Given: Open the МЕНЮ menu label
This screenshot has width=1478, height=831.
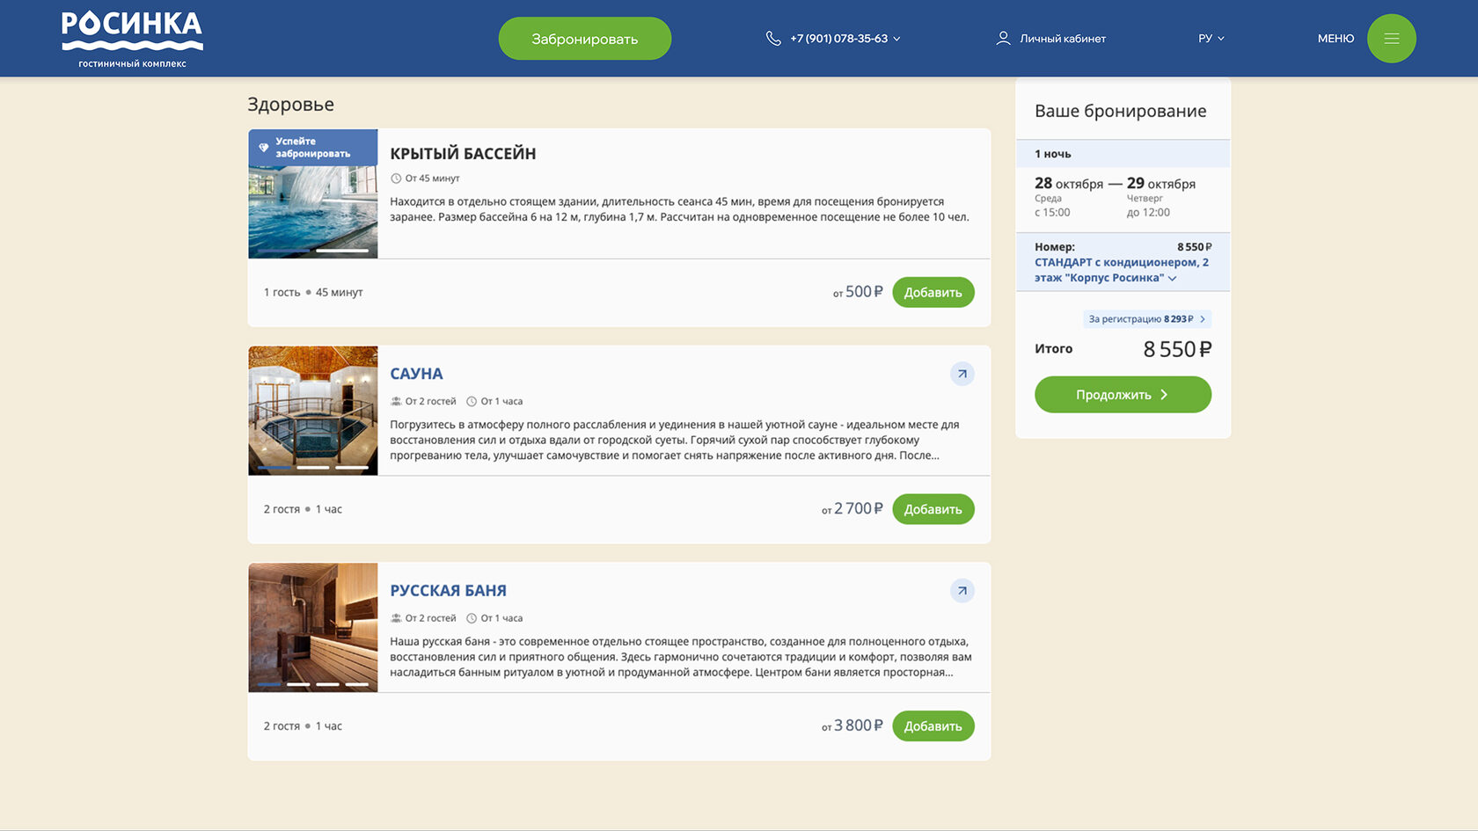Looking at the screenshot, I should coord(1335,39).
